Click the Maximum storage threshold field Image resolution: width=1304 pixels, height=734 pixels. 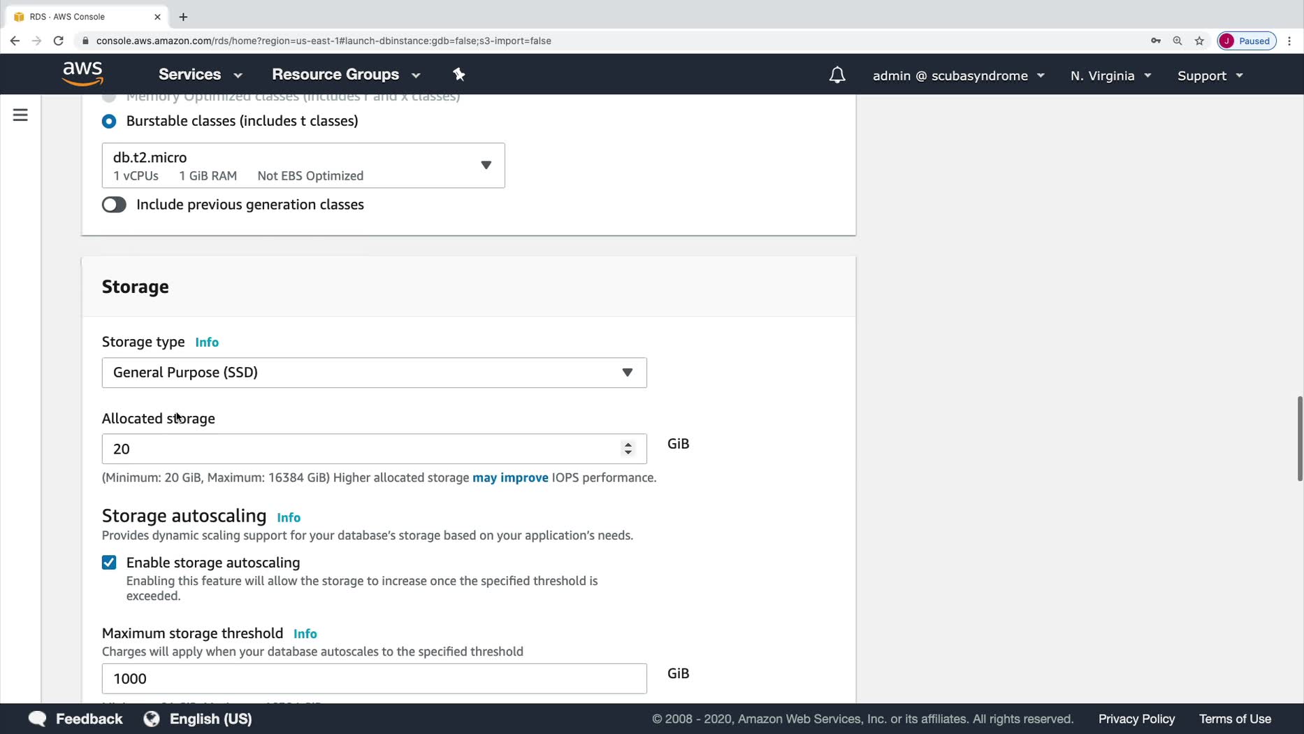[x=374, y=679]
